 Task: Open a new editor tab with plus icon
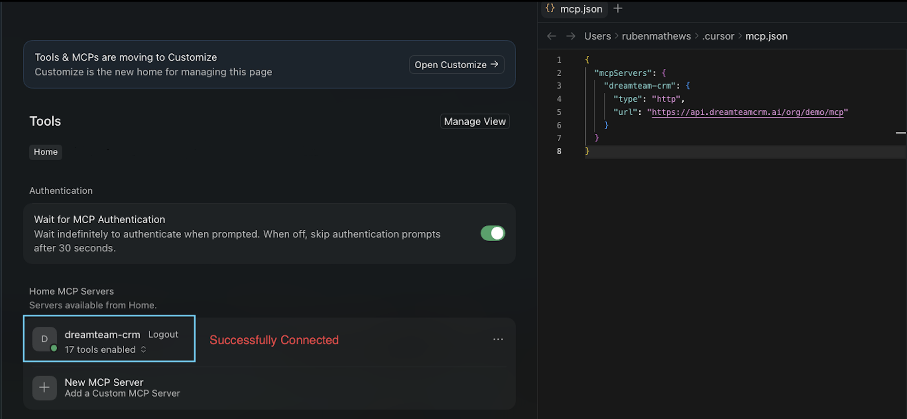click(618, 8)
